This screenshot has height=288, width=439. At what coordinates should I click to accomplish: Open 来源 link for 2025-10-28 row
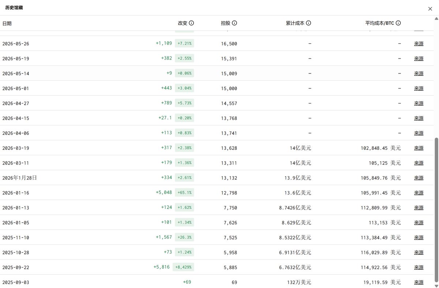click(419, 253)
